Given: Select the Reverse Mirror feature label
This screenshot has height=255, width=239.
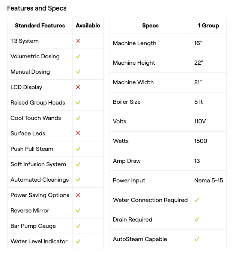Looking at the screenshot, I should 30,210.
